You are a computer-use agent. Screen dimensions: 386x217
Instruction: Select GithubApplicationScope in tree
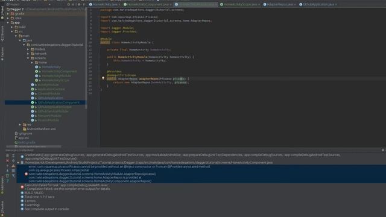pyautogui.click(x=55, y=107)
